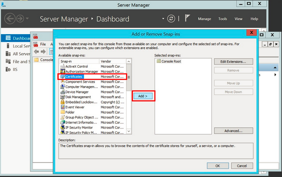282x177 pixels.
Task: Select the Certificates row text
Action: (74, 77)
